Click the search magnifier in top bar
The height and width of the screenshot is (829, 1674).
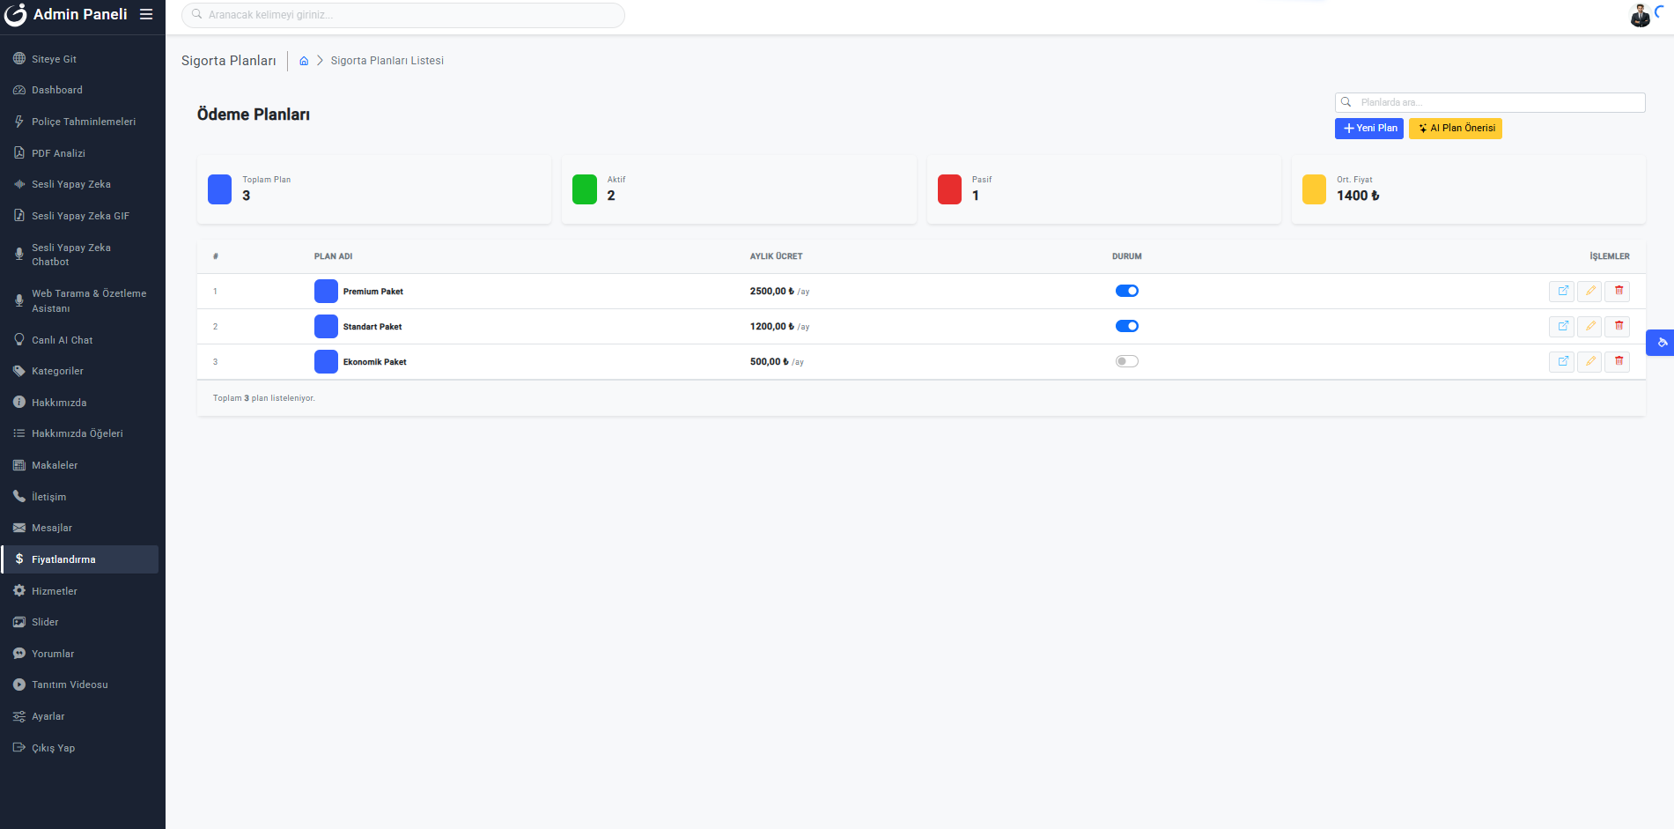click(x=197, y=14)
